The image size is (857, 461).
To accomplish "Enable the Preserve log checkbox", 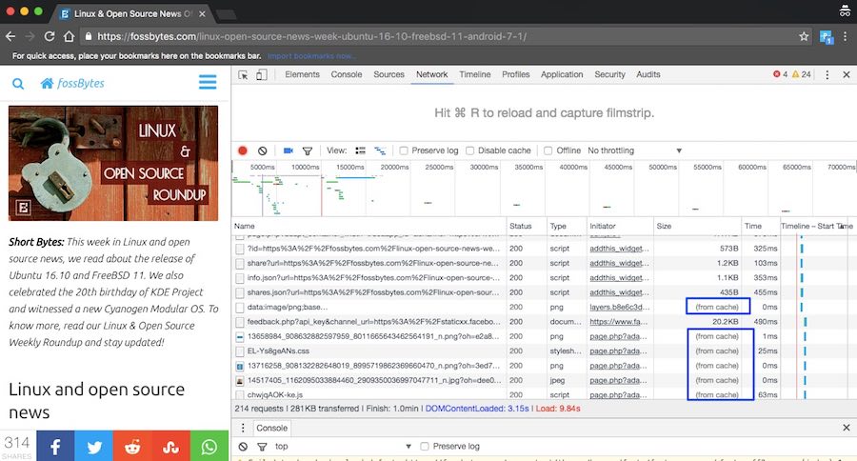I will click(x=404, y=150).
